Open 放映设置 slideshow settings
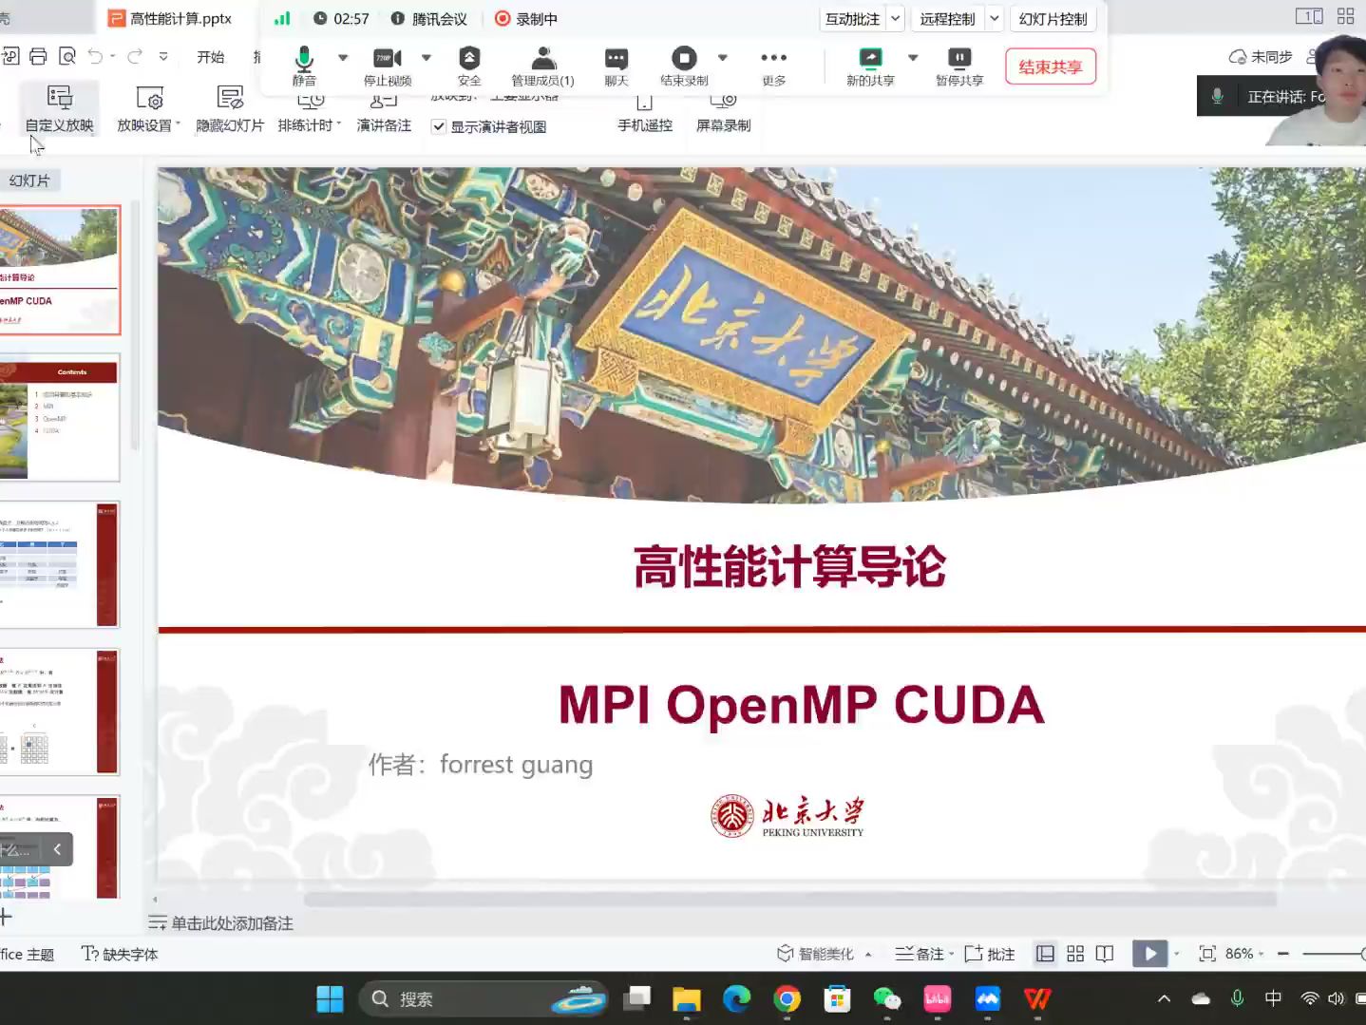The height and width of the screenshot is (1025, 1366). [x=149, y=108]
